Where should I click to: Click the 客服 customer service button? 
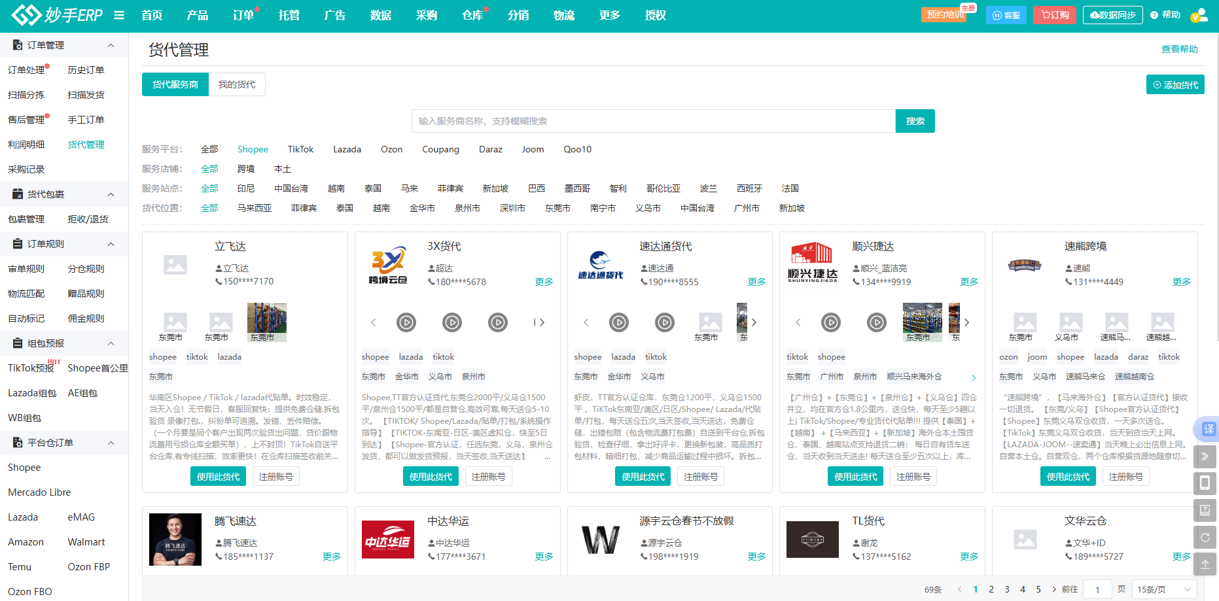click(x=1006, y=15)
